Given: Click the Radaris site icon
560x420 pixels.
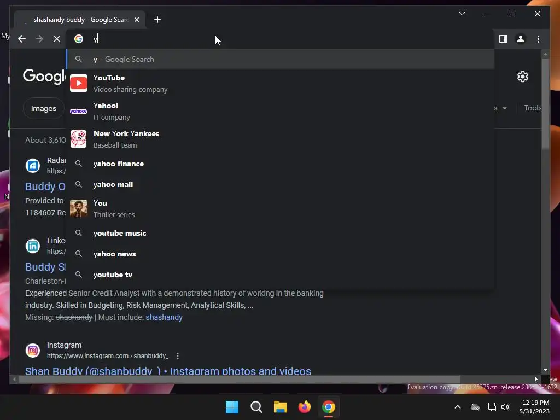Looking at the screenshot, I should tap(32, 166).
